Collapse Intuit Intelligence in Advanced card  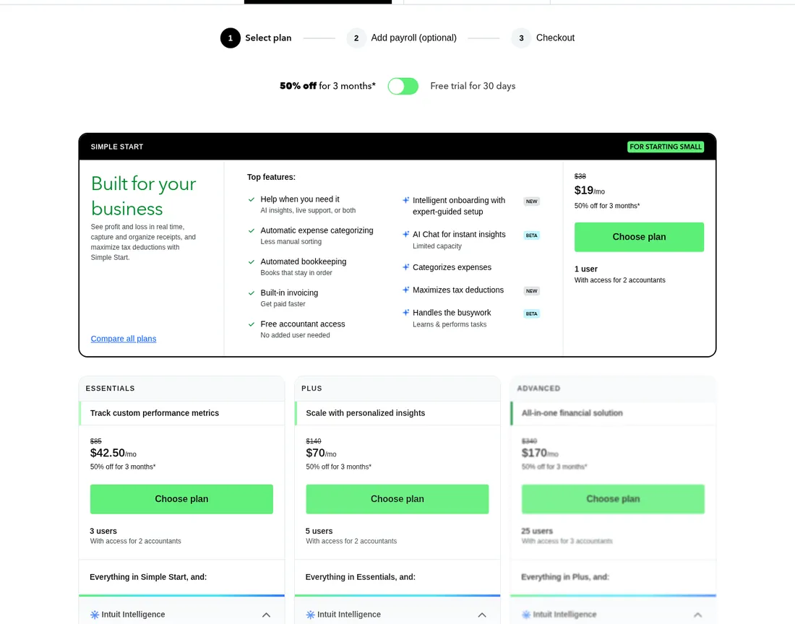pyautogui.click(x=697, y=615)
